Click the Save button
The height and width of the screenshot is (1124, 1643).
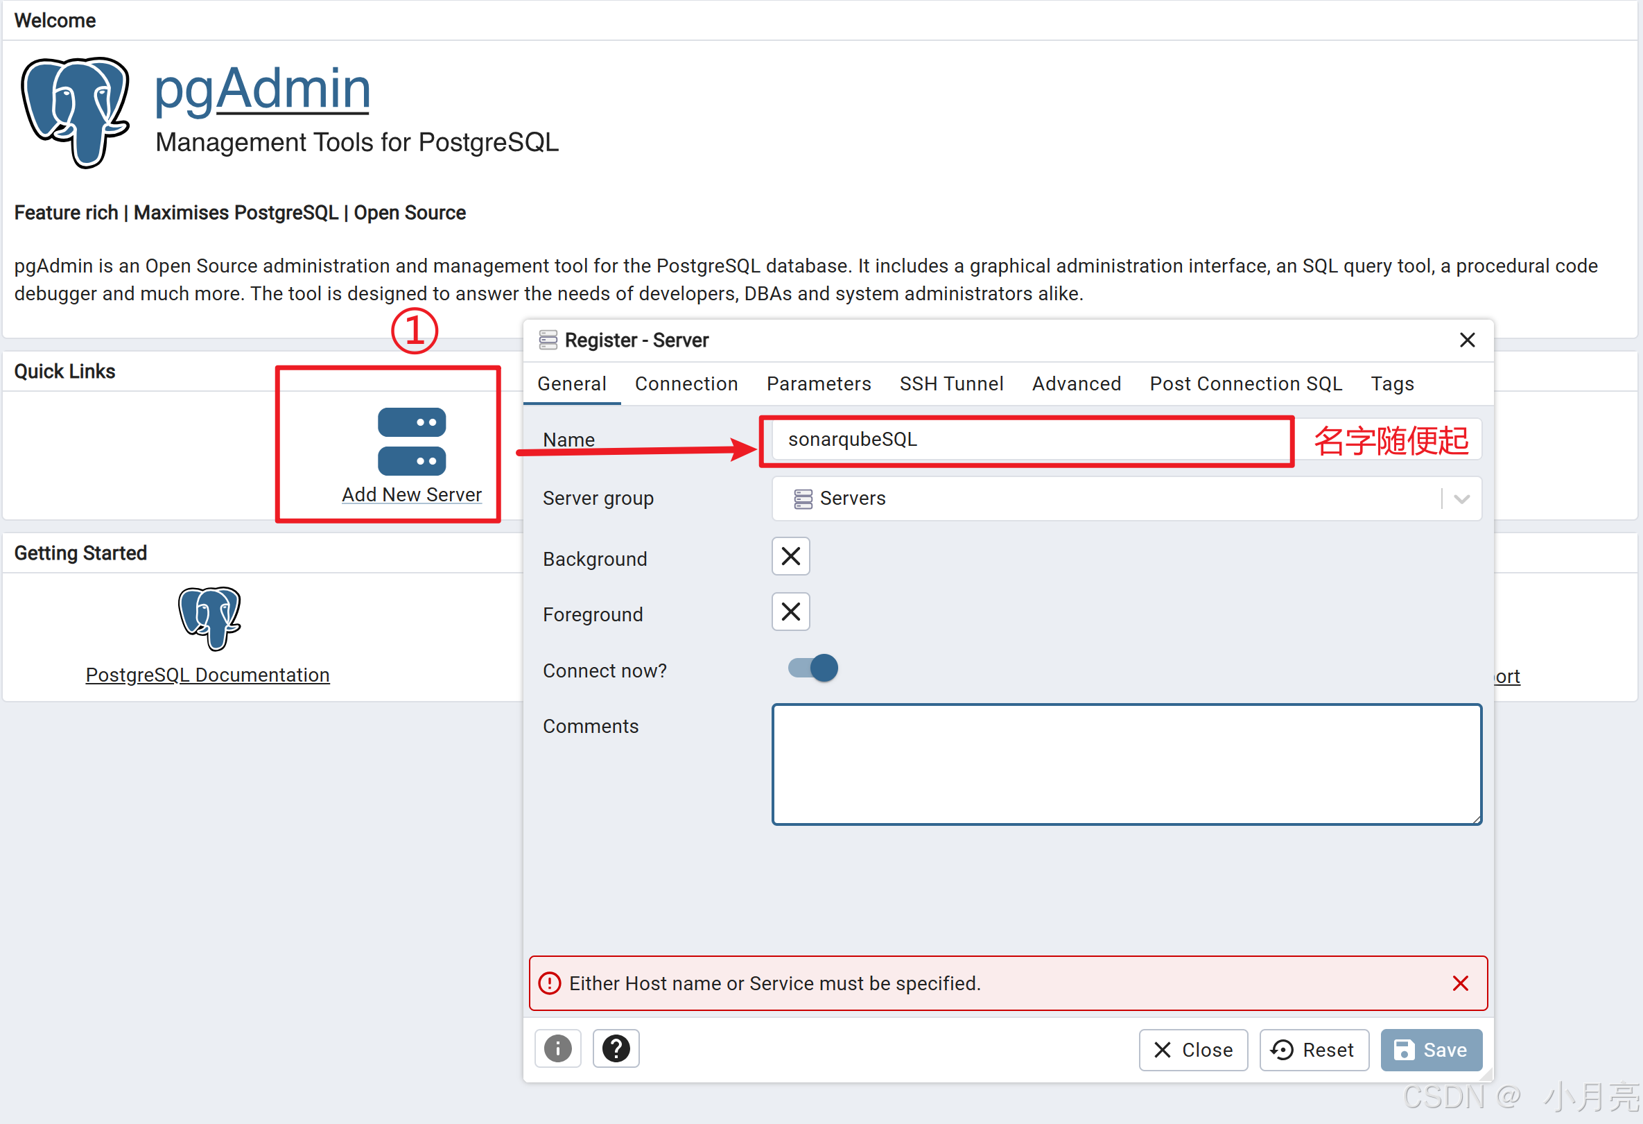(x=1432, y=1050)
